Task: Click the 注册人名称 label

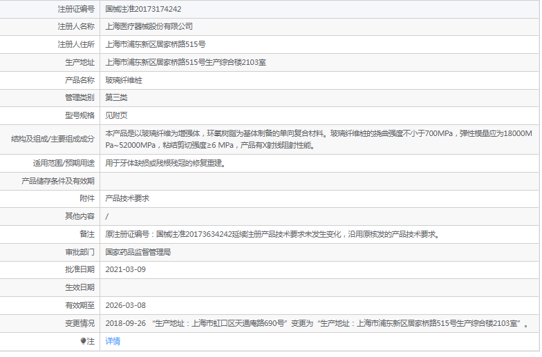Action: (x=76, y=26)
